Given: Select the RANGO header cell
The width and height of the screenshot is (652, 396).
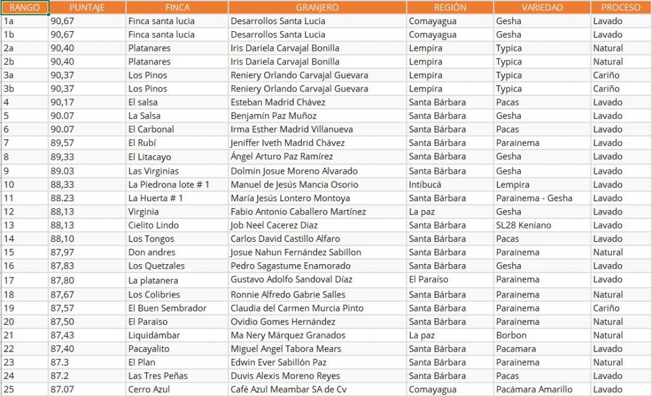Looking at the screenshot, I should pyautogui.click(x=25, y=7).
